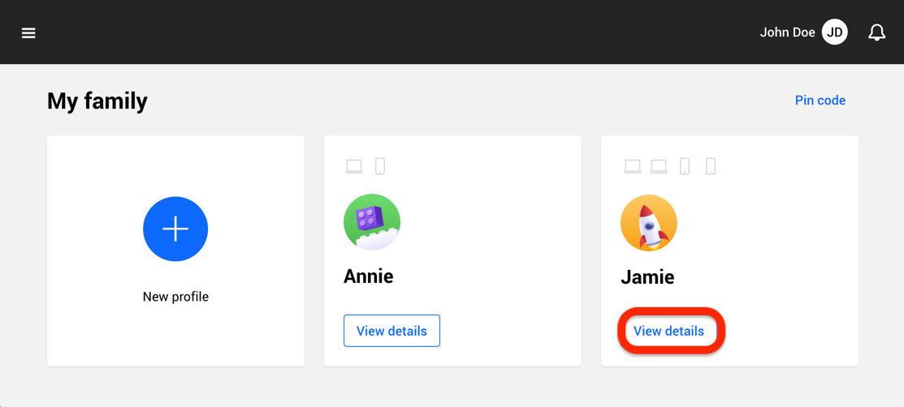Click the Jamie profile name
Screen dimensions: 904x407
[x=647, y=277]
